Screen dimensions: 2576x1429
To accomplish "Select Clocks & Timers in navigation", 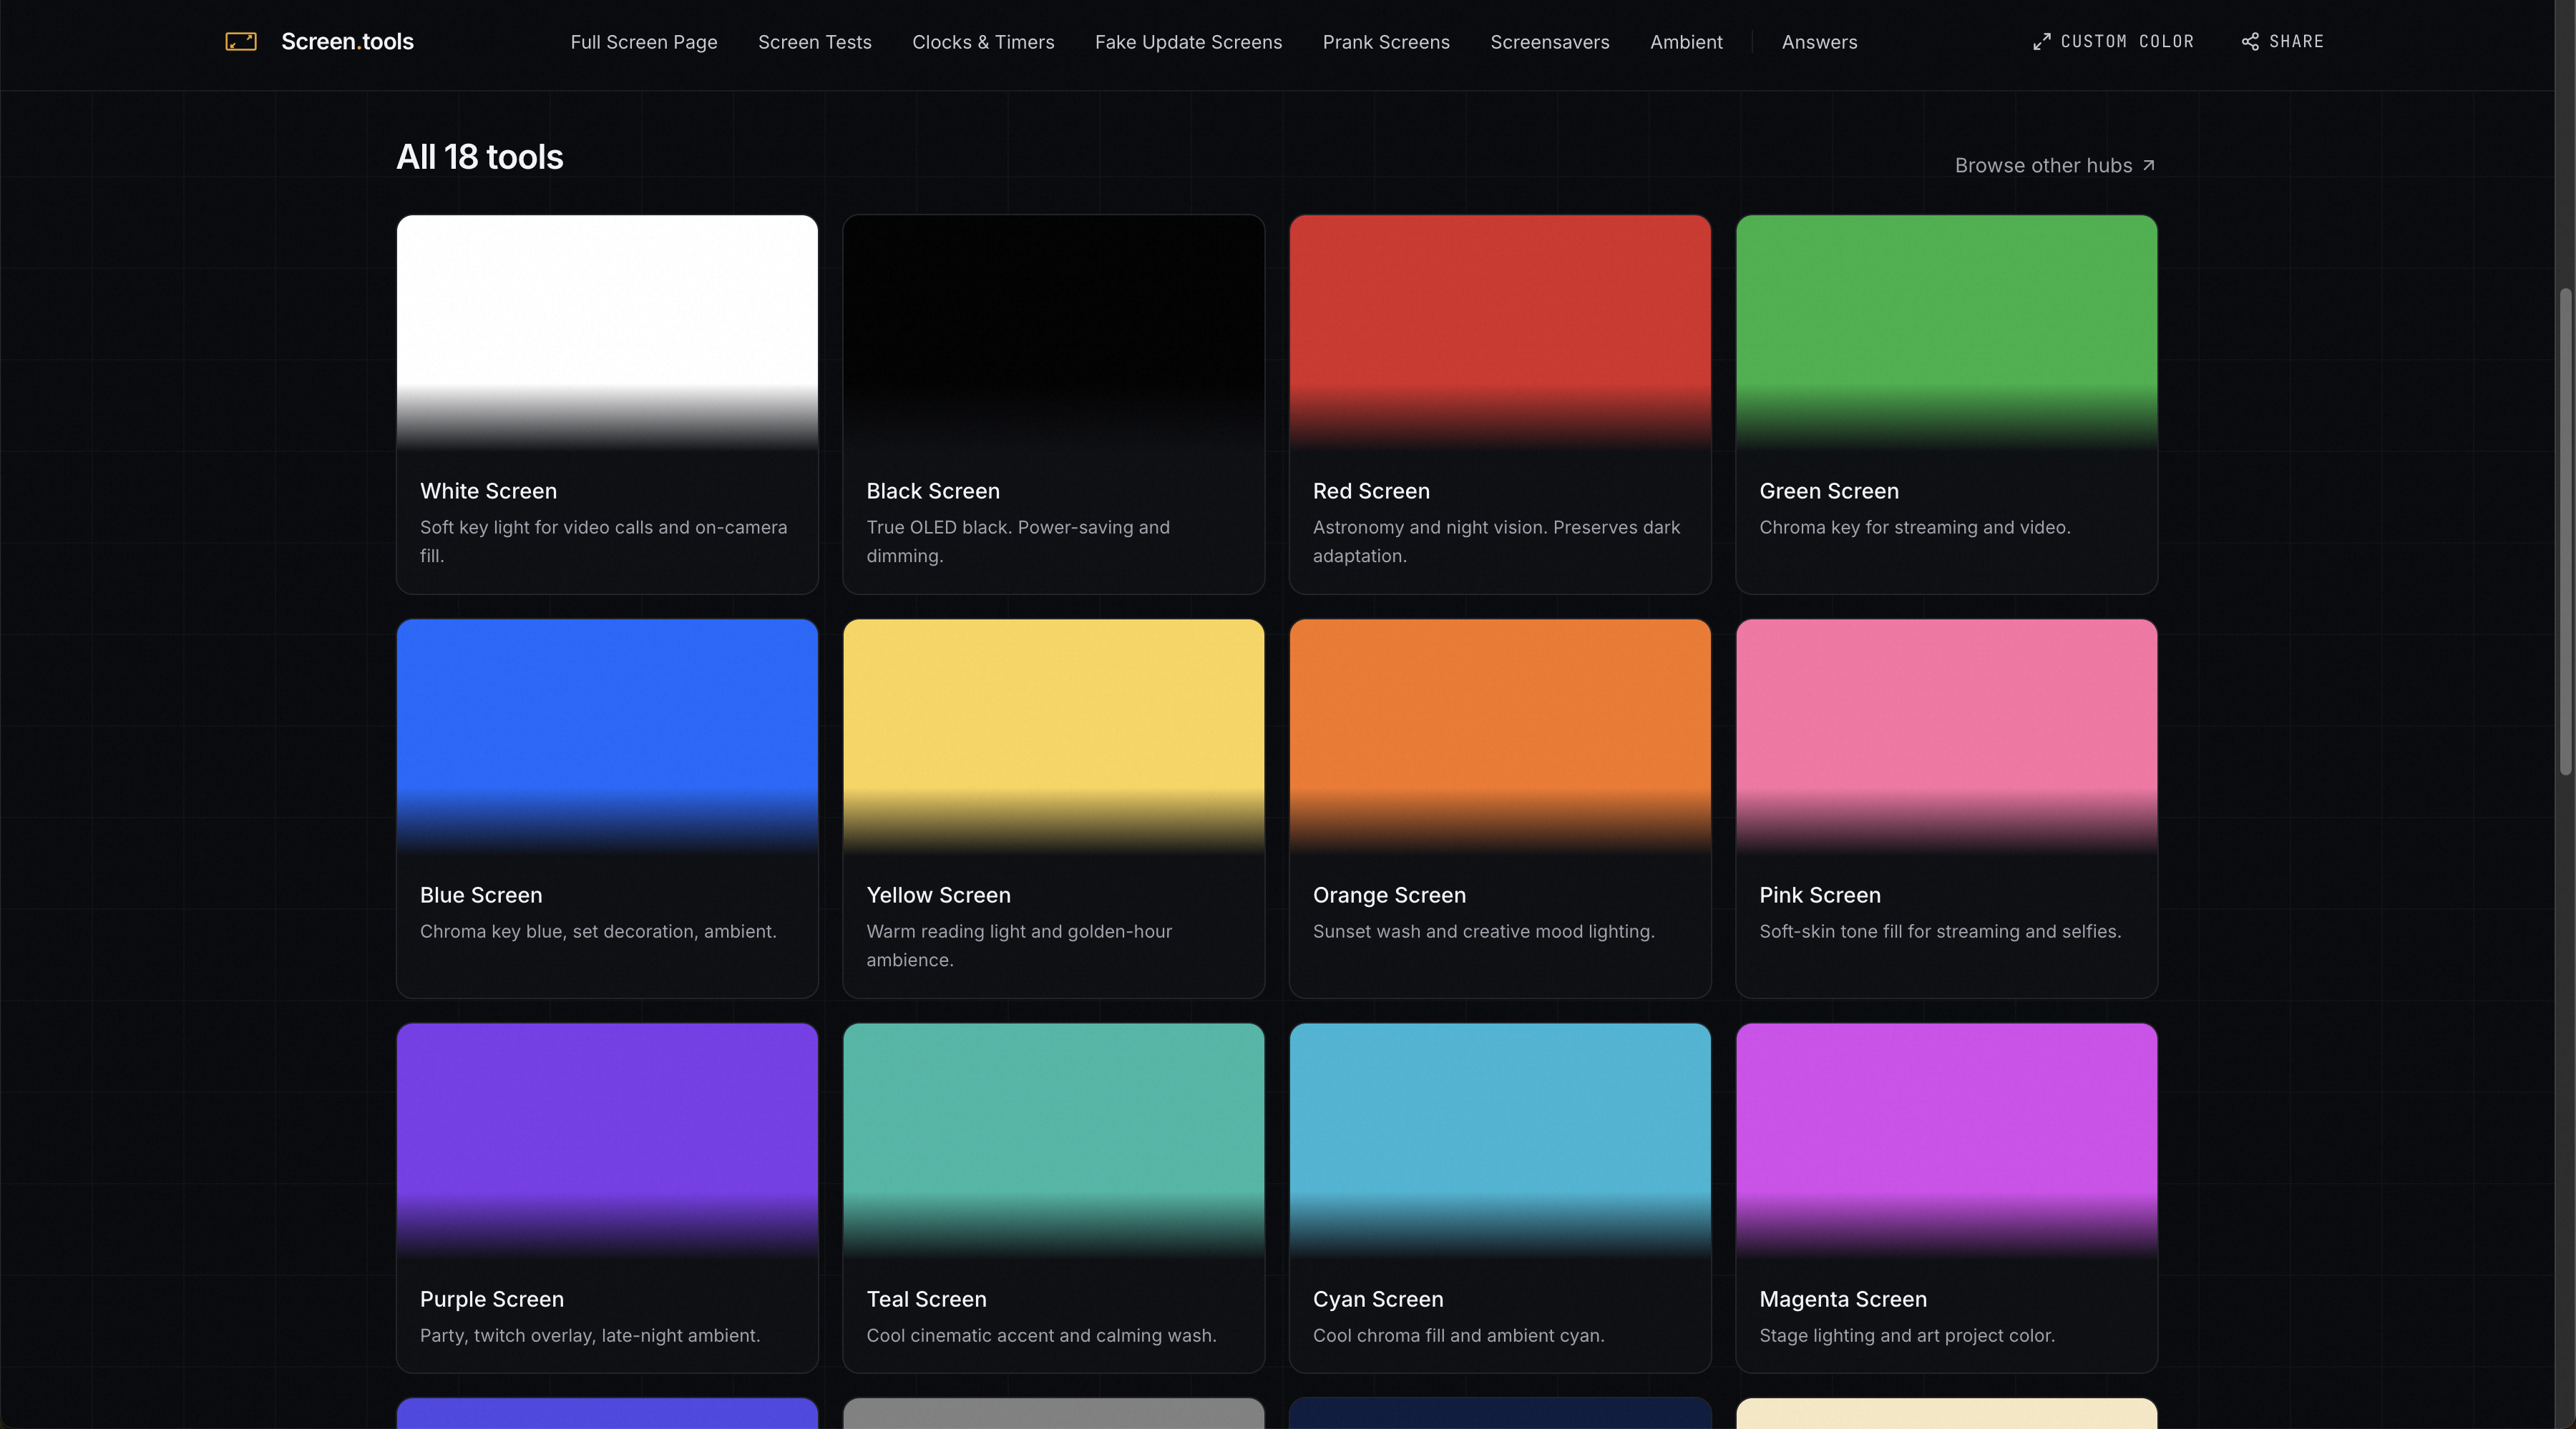I will [x=983, y=42].
